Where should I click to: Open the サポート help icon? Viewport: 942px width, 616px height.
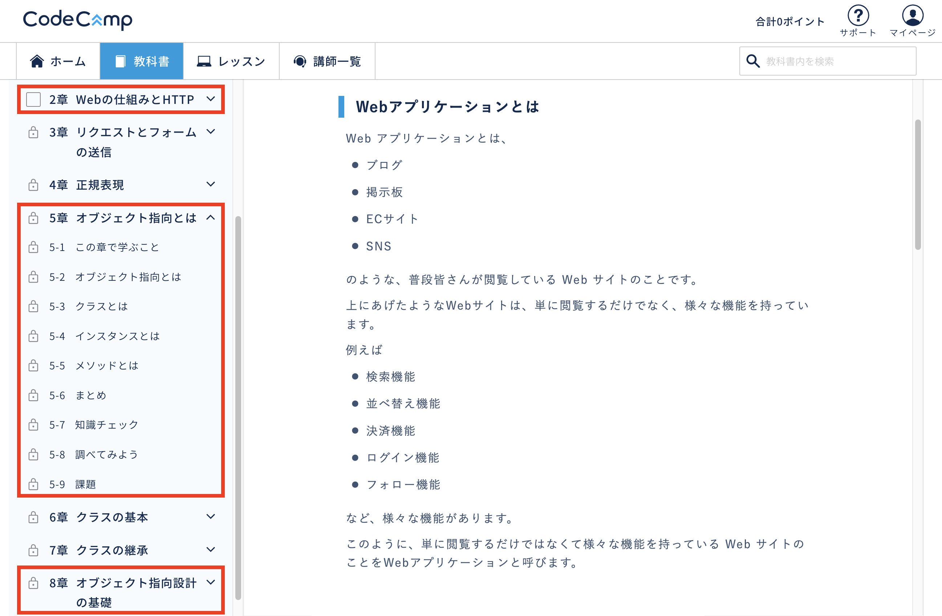(x=858, y=16)
